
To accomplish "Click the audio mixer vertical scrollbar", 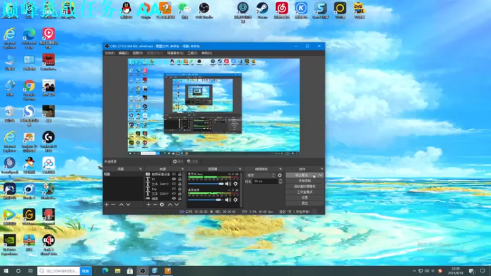I will point(241,190).
